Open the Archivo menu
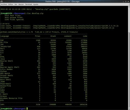The height and width of the screenshot is (110, 130). [x=4, y=4]
